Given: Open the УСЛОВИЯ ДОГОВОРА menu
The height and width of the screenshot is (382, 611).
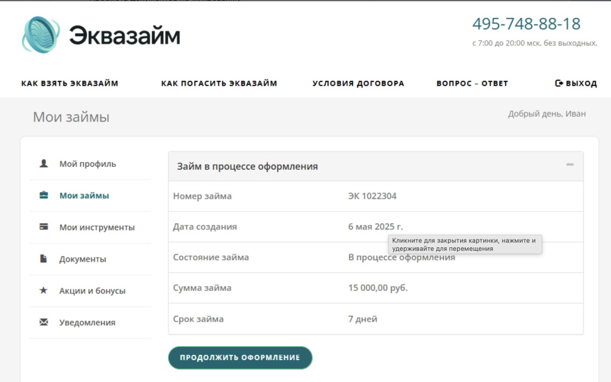Looking at the screenshot, I should coord(358,83).
